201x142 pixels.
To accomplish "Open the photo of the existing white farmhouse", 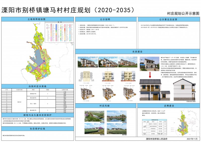I will pyautogui.click(x=149, y=64).
